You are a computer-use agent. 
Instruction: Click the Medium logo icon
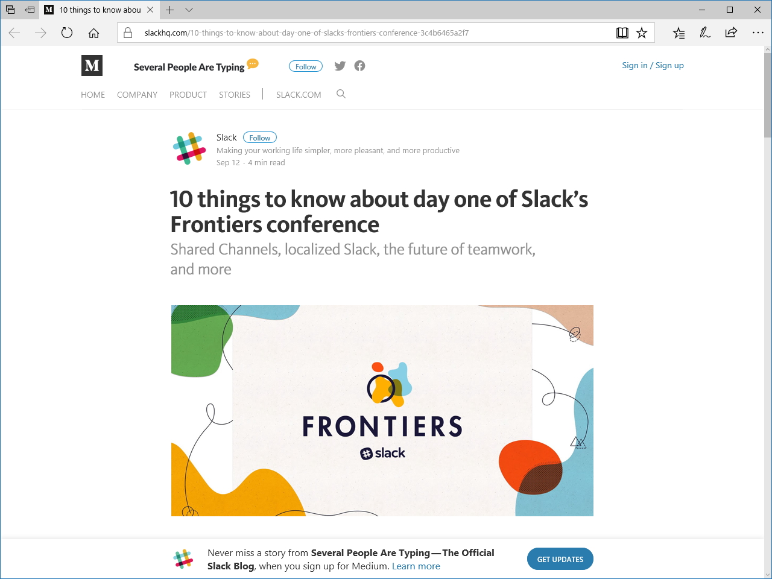tap(92, 65)
